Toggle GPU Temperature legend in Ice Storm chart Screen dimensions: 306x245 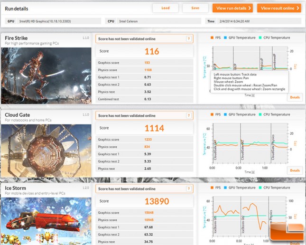pos(240,188)
